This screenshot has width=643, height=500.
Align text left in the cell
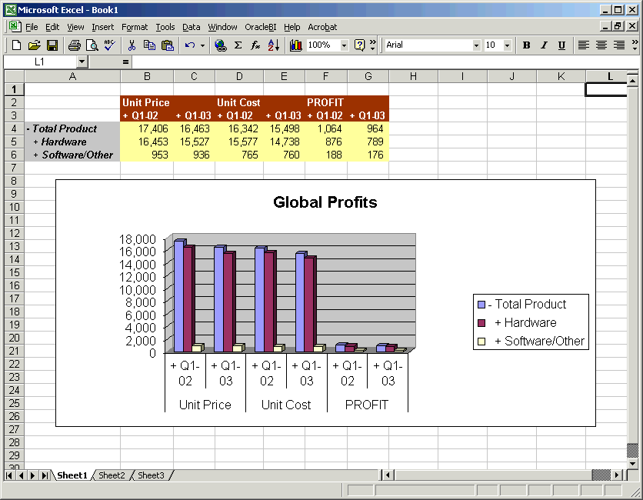[x=583, y=45]
